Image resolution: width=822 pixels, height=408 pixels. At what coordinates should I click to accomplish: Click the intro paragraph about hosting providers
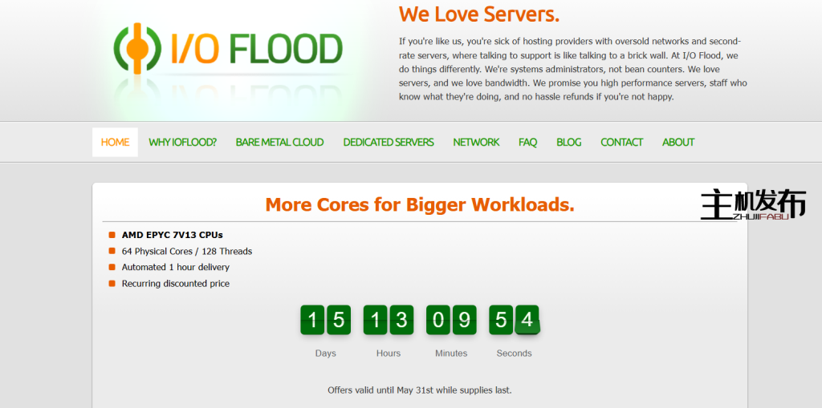pos(573,69)
